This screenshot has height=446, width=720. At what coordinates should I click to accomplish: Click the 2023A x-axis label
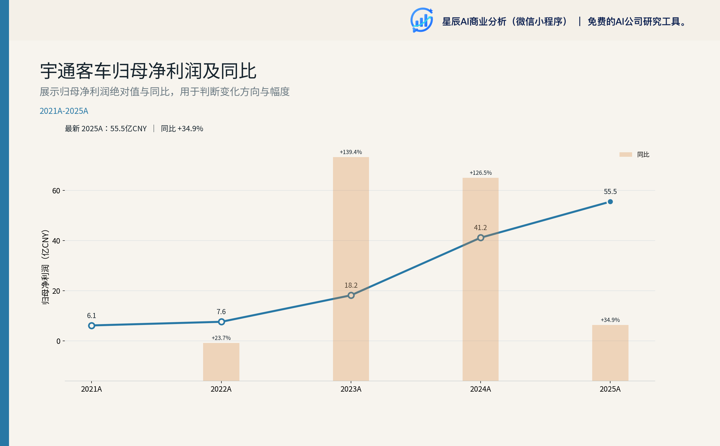click(351, 389)
